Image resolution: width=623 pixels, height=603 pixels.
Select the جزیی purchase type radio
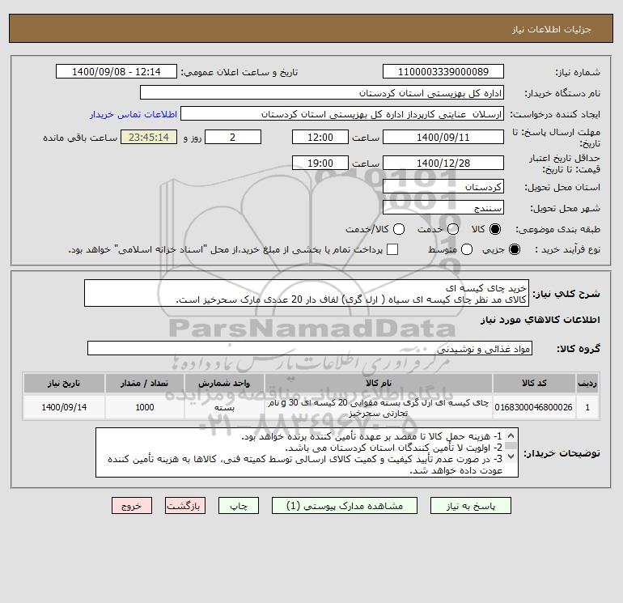(514, 249)
